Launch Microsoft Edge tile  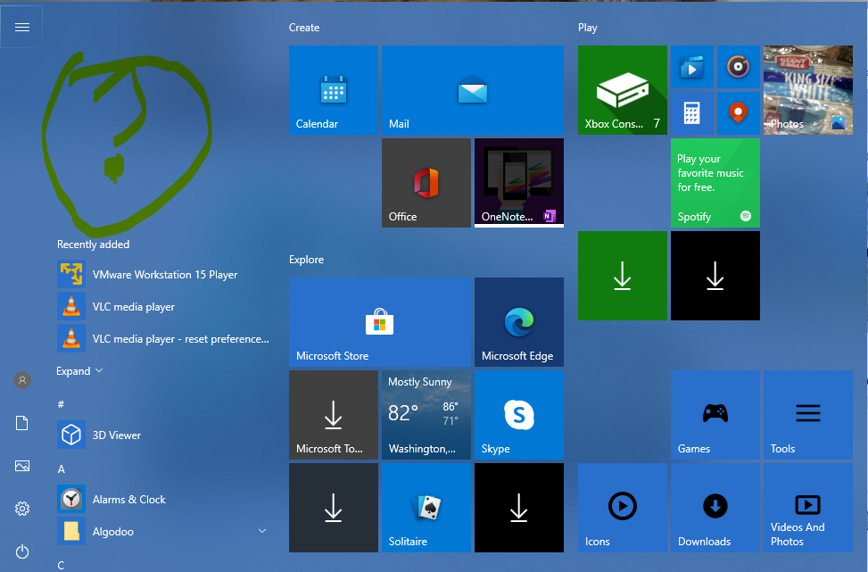[x=519, y=322]
